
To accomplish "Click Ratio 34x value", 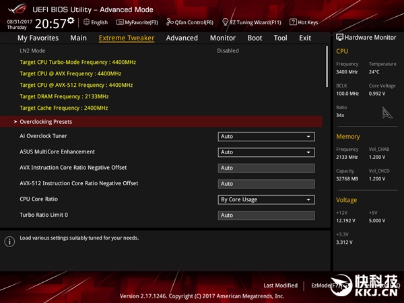I will pos(340,115).
